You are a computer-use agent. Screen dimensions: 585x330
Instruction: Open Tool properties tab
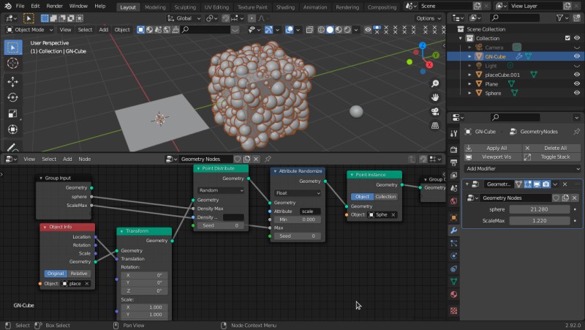tap(453, 134)
